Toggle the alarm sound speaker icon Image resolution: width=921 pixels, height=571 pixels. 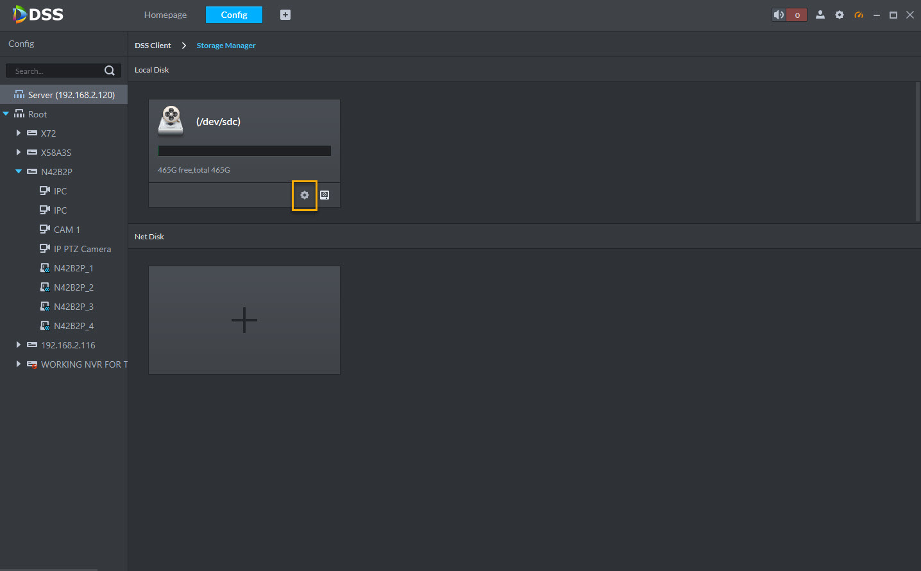point(779,15)
